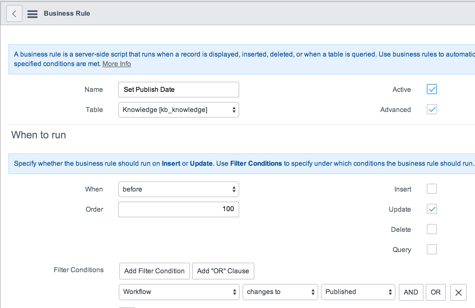Remove the Workflow filter condition with X

coord(458,292)
